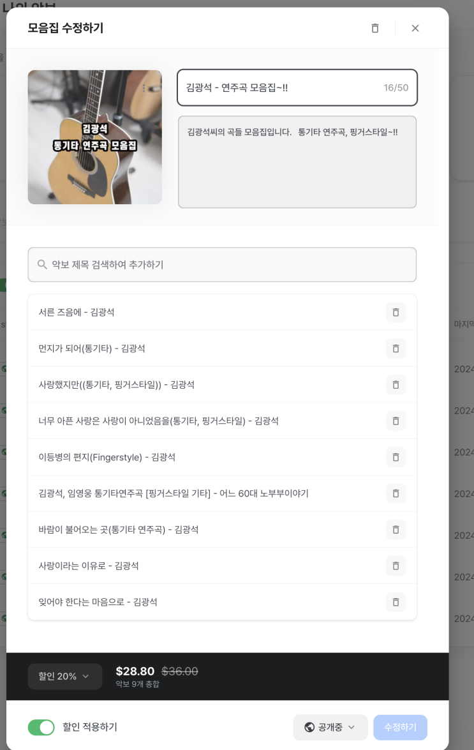
Task: Remove 어느 60대 노부부이야기 entry
Action: click(396, 493)
